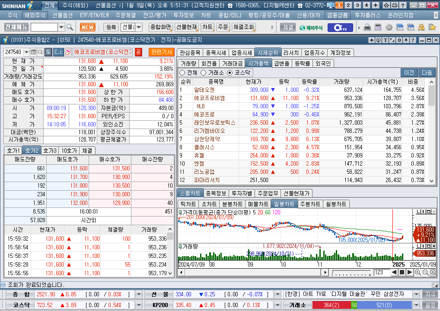Zoom out the chart with minus magnifier
440x311 pixels.
pyautogui.click(x=425, y=273)
